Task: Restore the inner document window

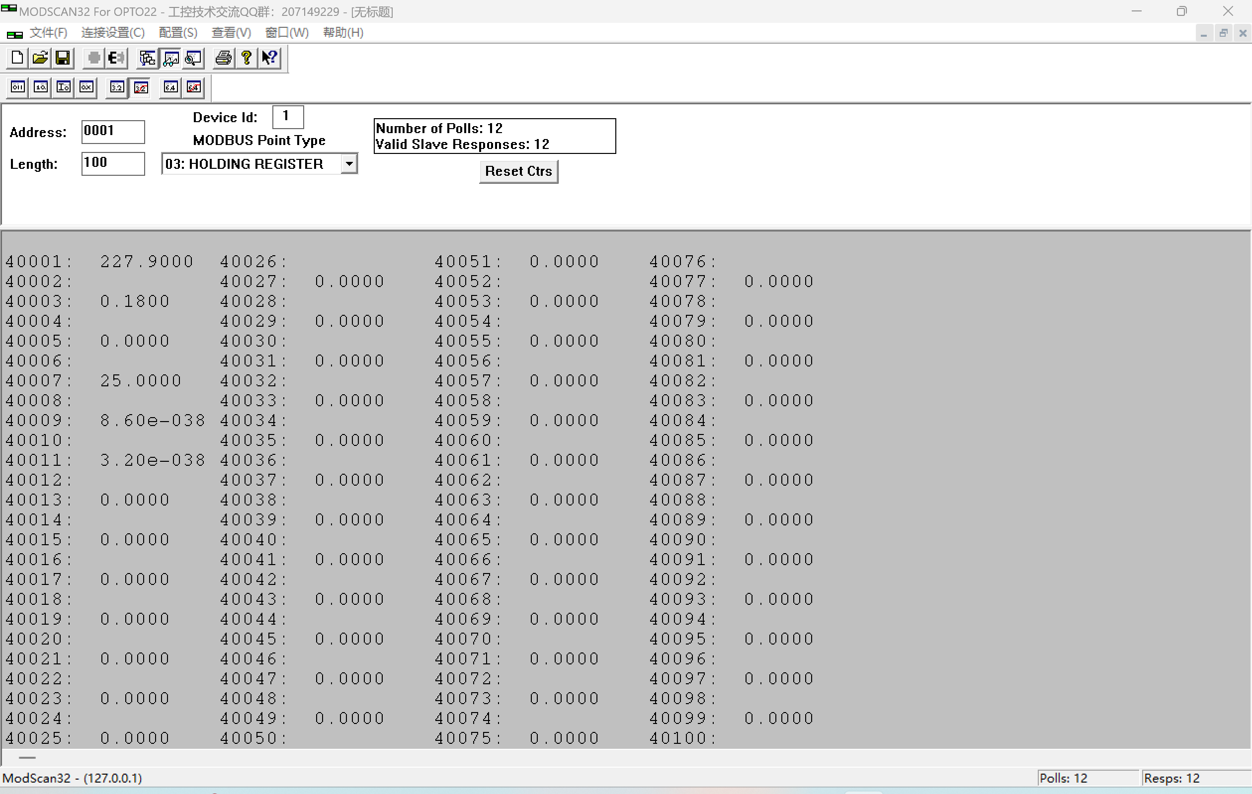Action: pyautogui.click(x=1223, y=34)
